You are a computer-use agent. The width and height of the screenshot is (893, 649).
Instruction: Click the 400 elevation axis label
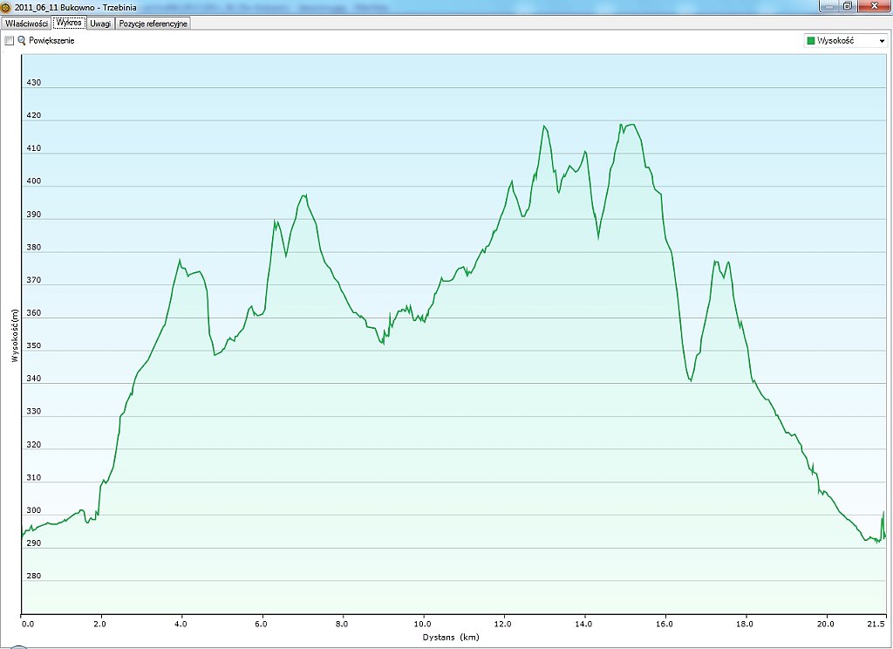pyautogui.click(x=34, y=182)
